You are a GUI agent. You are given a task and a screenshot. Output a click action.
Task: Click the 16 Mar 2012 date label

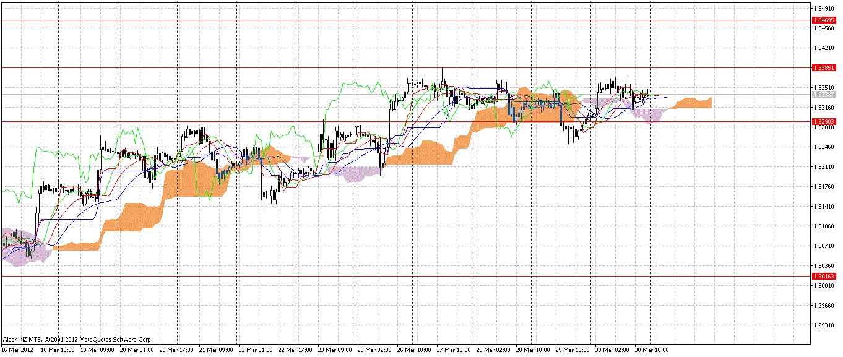(x=17, y=350)
